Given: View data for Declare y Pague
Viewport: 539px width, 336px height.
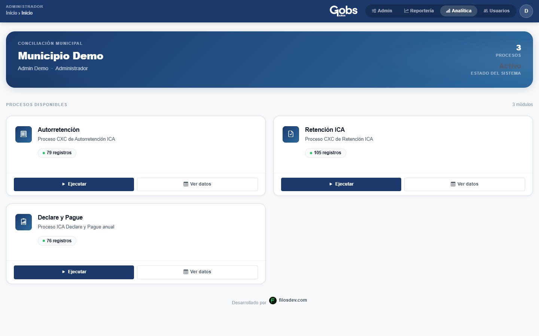Looking at the screenshot, I should [x=197, y=272].
